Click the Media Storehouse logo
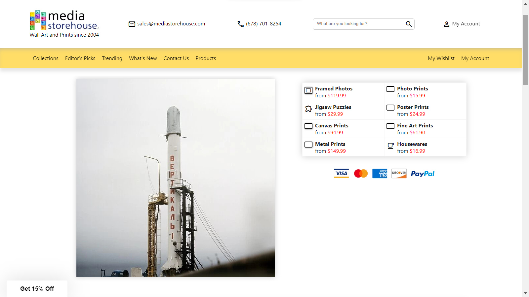Viewport: 529px width, 297px height. point(64,24)
